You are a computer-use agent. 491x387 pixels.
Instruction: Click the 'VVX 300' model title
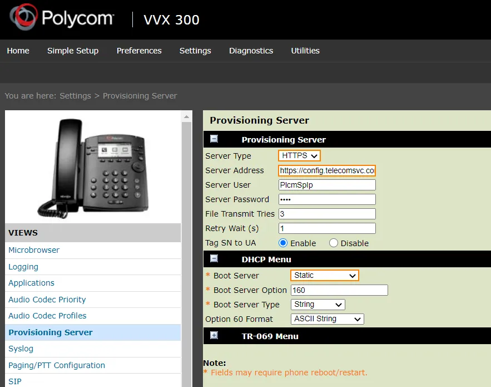(x=172, y=19)
